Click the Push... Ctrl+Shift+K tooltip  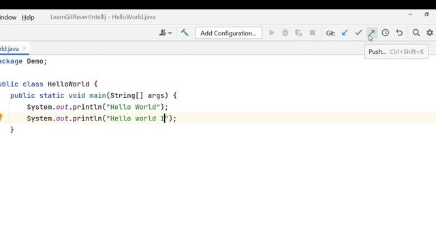396,52
